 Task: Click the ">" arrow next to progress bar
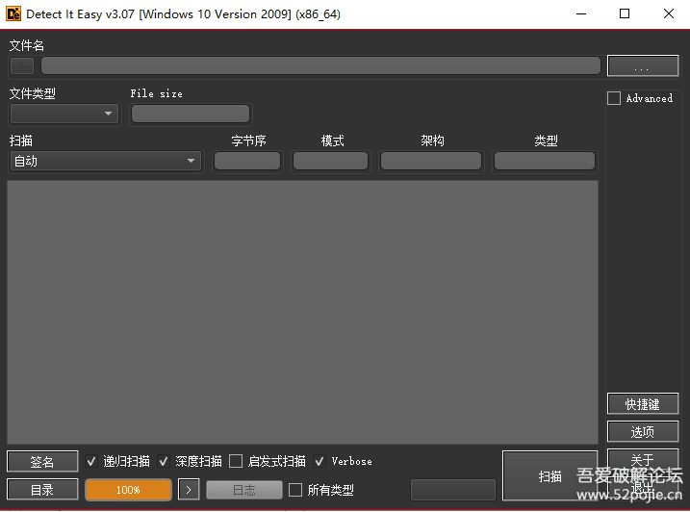coord(189,490)
